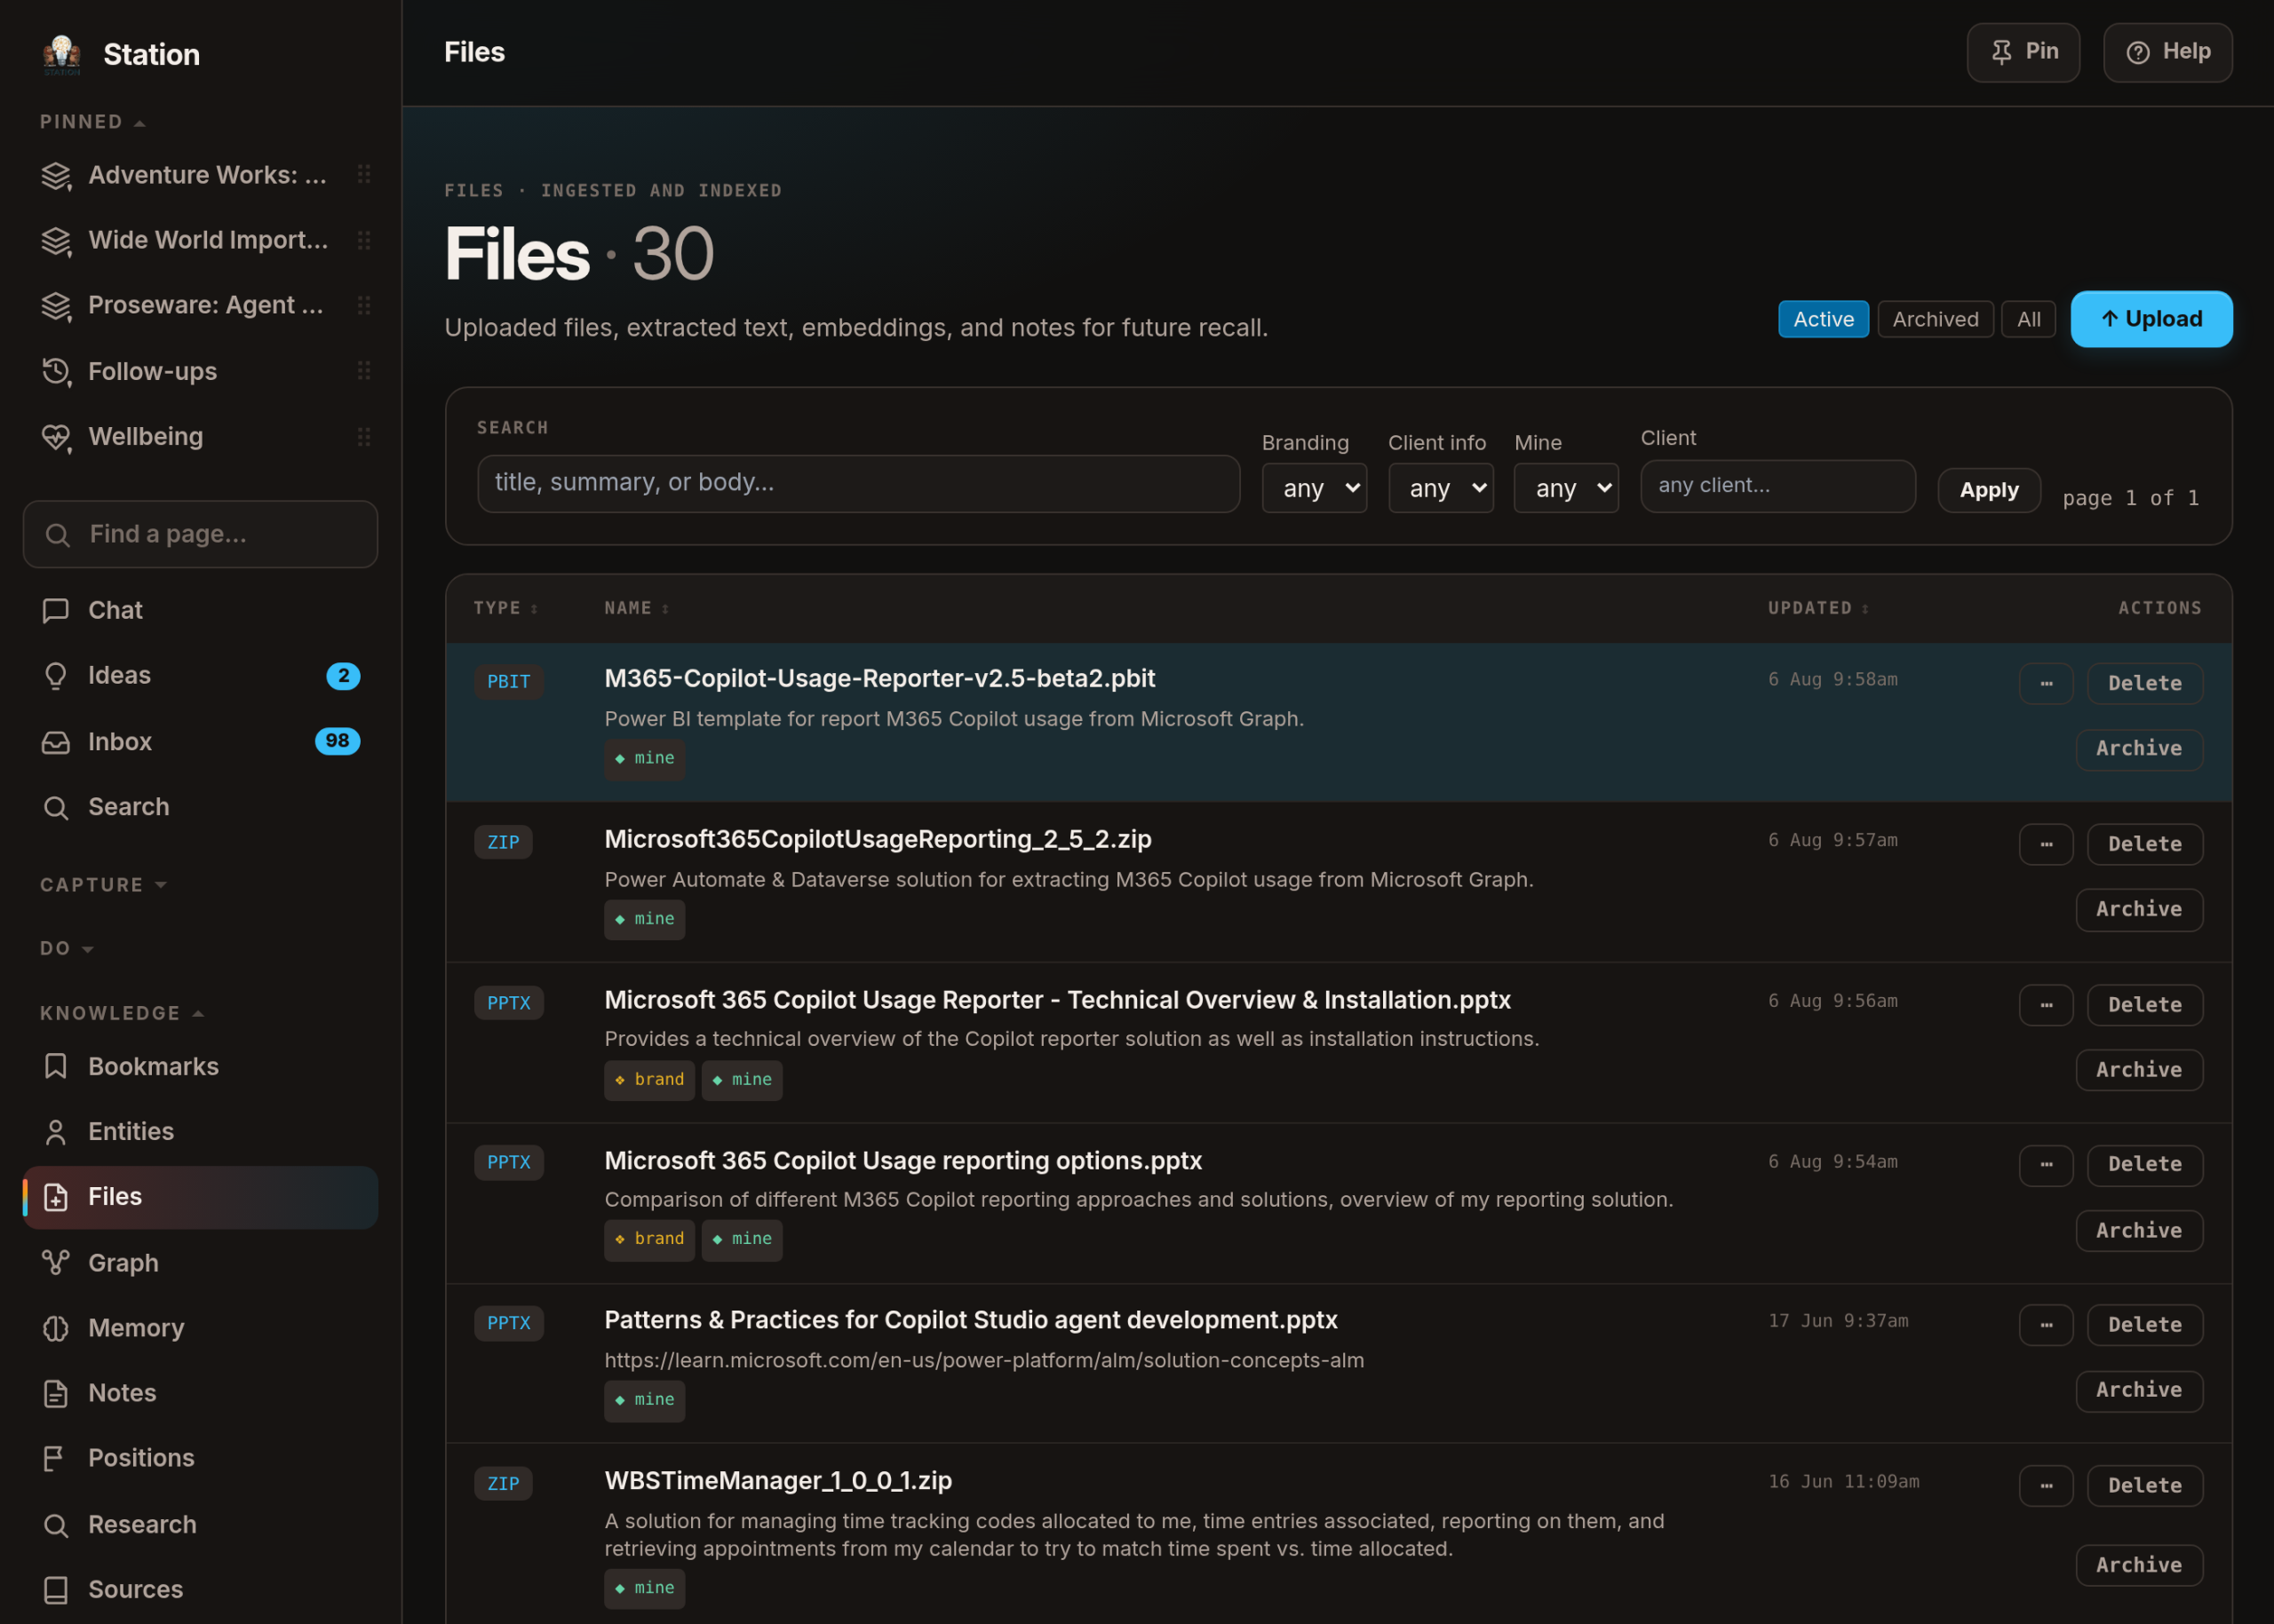The width and height of the screenshot is (2274, 1624).
Task: Open the Graph icon in sidebar
Action: (56, 1262)
